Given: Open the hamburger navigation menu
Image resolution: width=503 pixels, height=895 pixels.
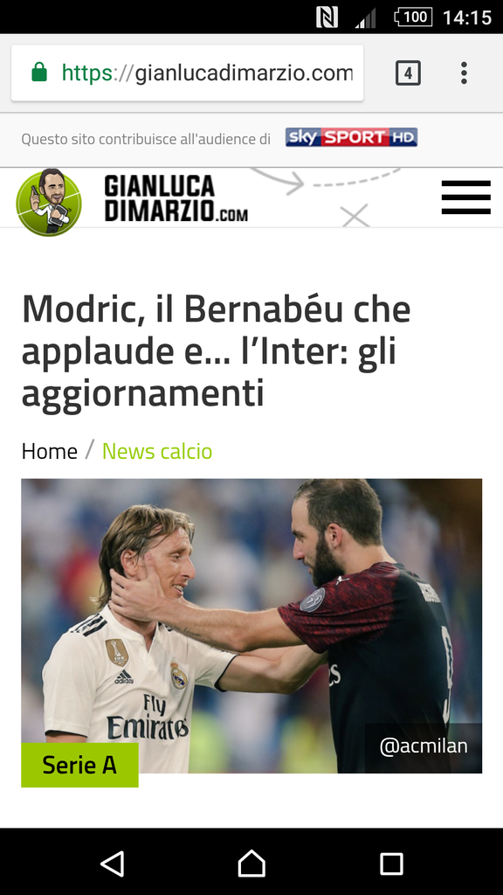Looking at the screenshot, I should (x=466, y=197).
